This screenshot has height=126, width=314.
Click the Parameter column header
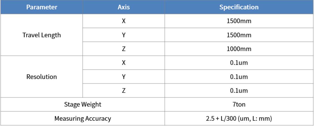pyautogui.click(x=41, y=7)
